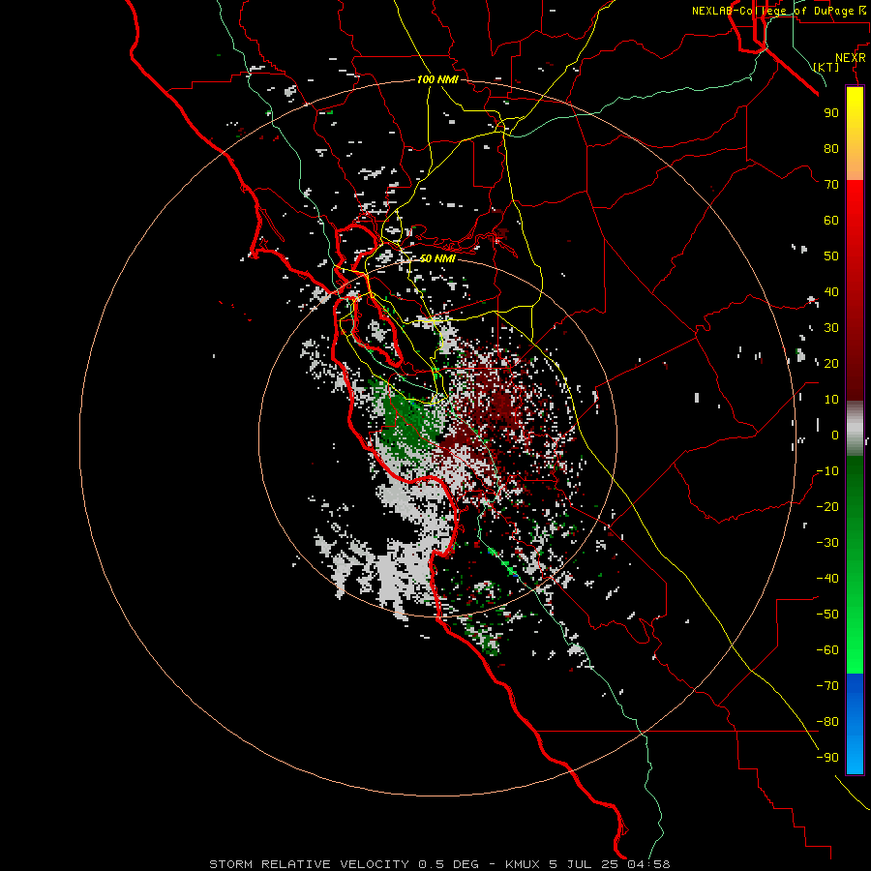Click the -30 value on velocity scale

pyautogui.click(x=827, y=543)
